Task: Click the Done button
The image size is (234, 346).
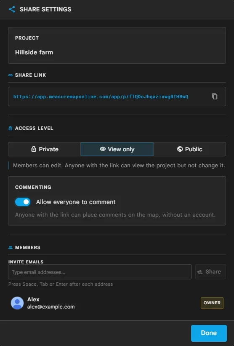Action: (x=209, y=333)
